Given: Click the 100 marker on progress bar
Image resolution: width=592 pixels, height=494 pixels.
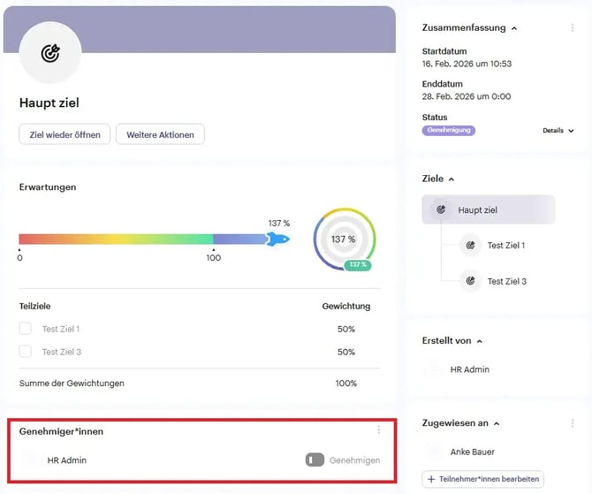Looking at the screenshot, I should pos(213,257).
